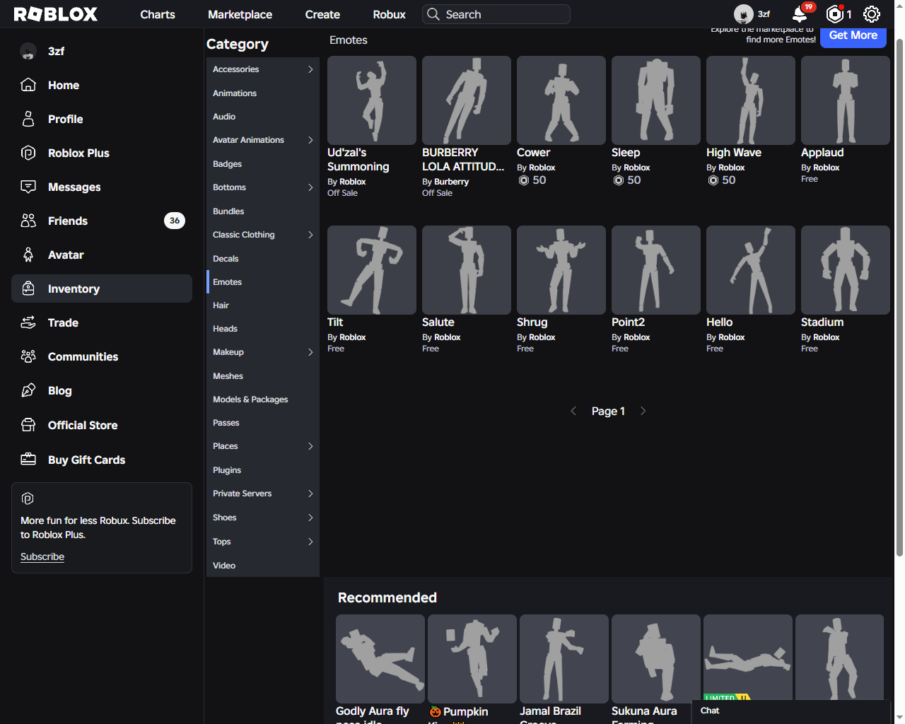Viewport: 905px width, 724px height.
Task: Open the Point2 emote thumbnail
Action: click(656, 270)
